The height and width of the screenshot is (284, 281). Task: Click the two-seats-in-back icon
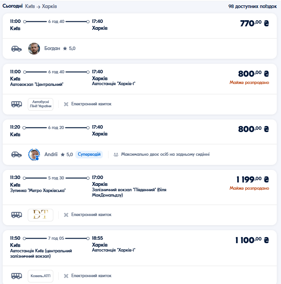coord(116,154)
